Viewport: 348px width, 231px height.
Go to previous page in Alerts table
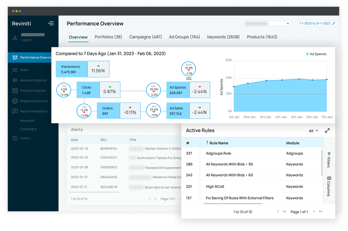pos(149,199)
